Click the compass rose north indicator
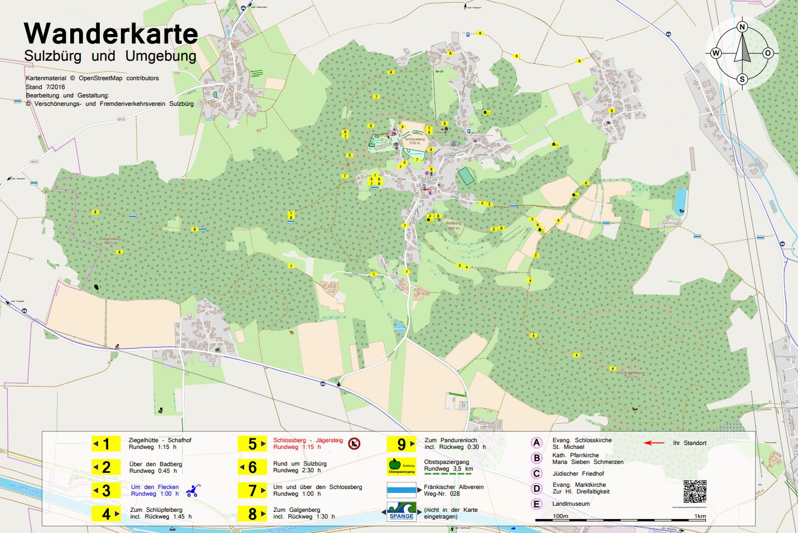Screen dimensions: 798x533 pos(742,27)
